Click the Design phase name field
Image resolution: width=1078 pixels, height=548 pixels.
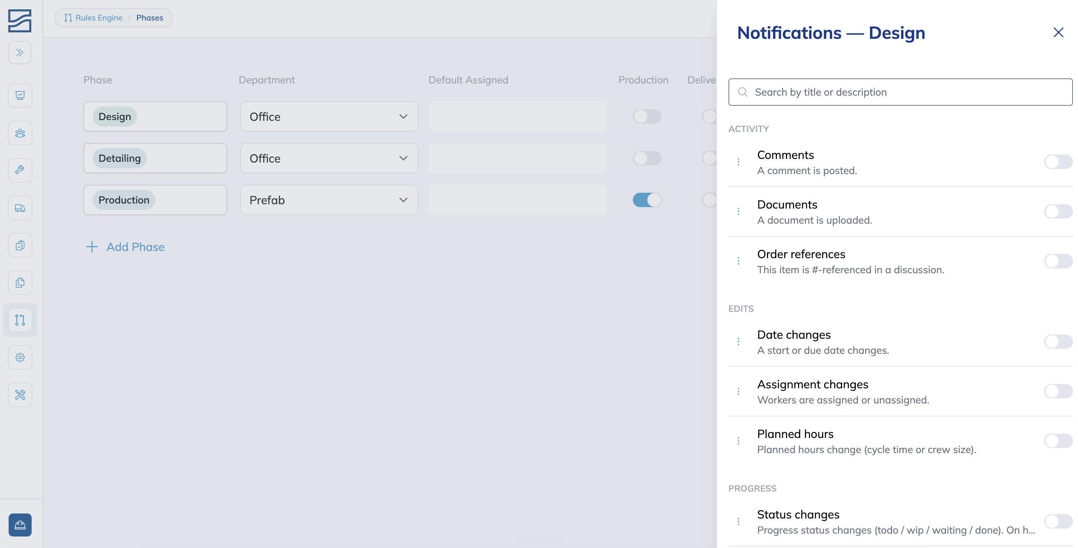(155, 117)
